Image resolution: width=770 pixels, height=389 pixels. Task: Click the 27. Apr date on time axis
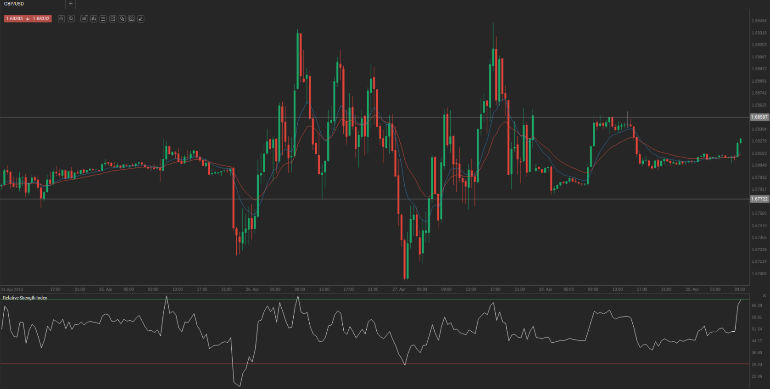point(399,289)
